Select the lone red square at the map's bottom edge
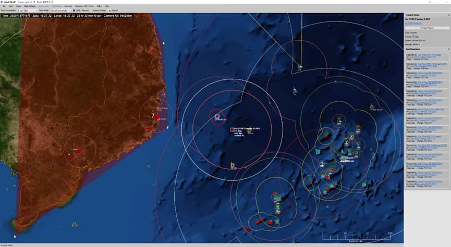 coord(247,229)
